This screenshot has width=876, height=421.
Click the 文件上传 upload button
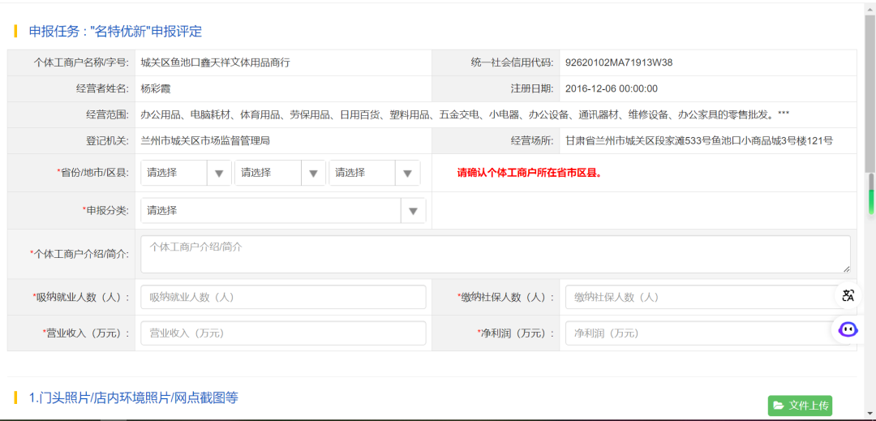tap(800, 405)
